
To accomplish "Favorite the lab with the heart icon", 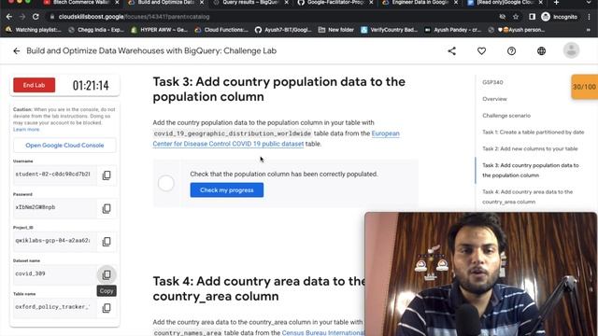I will [x=482, y=51].
